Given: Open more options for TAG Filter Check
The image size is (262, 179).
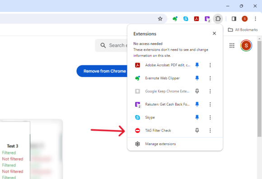Looking at the screenshot, I should click(210, 130).
